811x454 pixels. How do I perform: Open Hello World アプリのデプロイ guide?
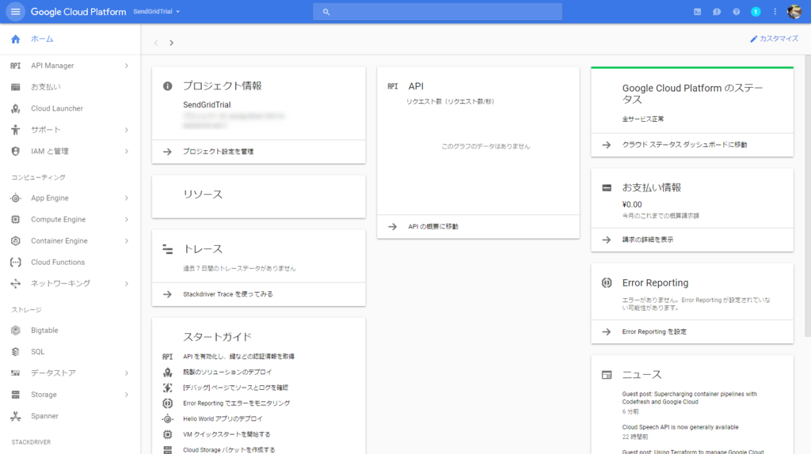coord(223,419)
